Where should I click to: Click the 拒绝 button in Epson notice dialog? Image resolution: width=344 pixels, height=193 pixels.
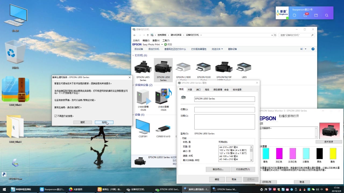104,122
